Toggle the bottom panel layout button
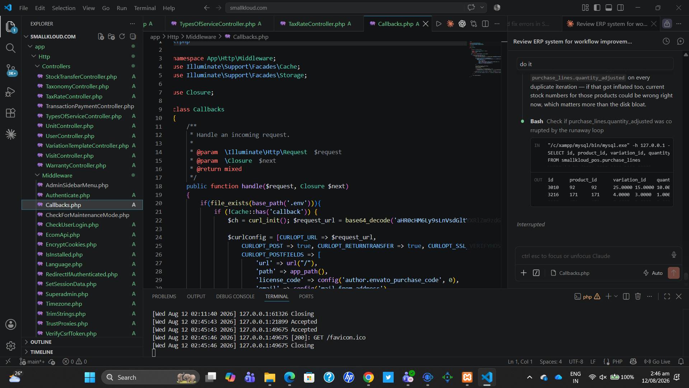The width and height of the screenshot is (689, 388). (x=609, y=8)
